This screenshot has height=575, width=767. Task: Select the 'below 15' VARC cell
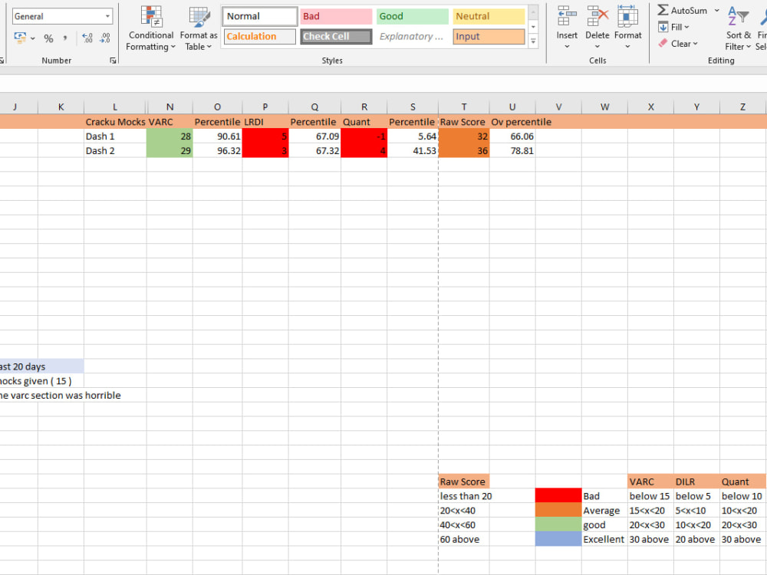tap(650, 496)
